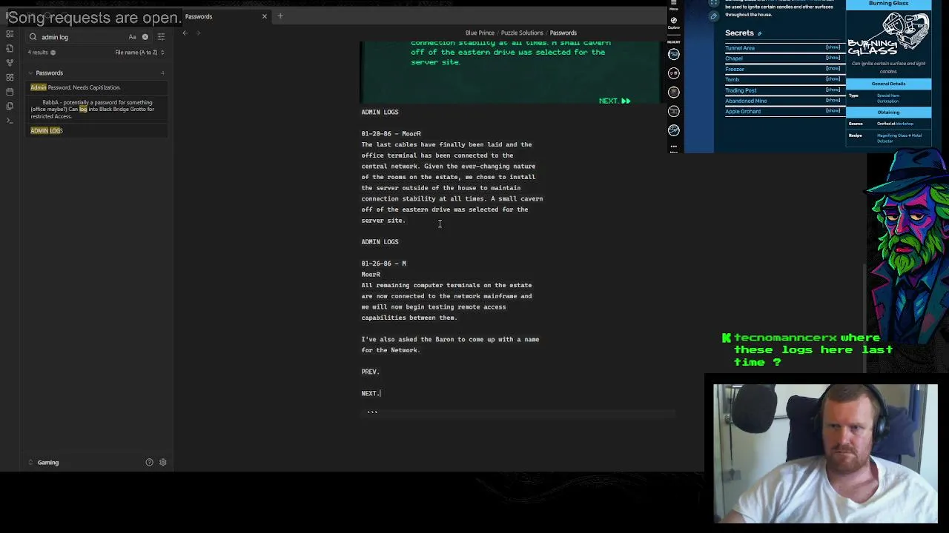Toggle match case Aa option
This screenshot has height=533, width=949.
tap(132, 37)
